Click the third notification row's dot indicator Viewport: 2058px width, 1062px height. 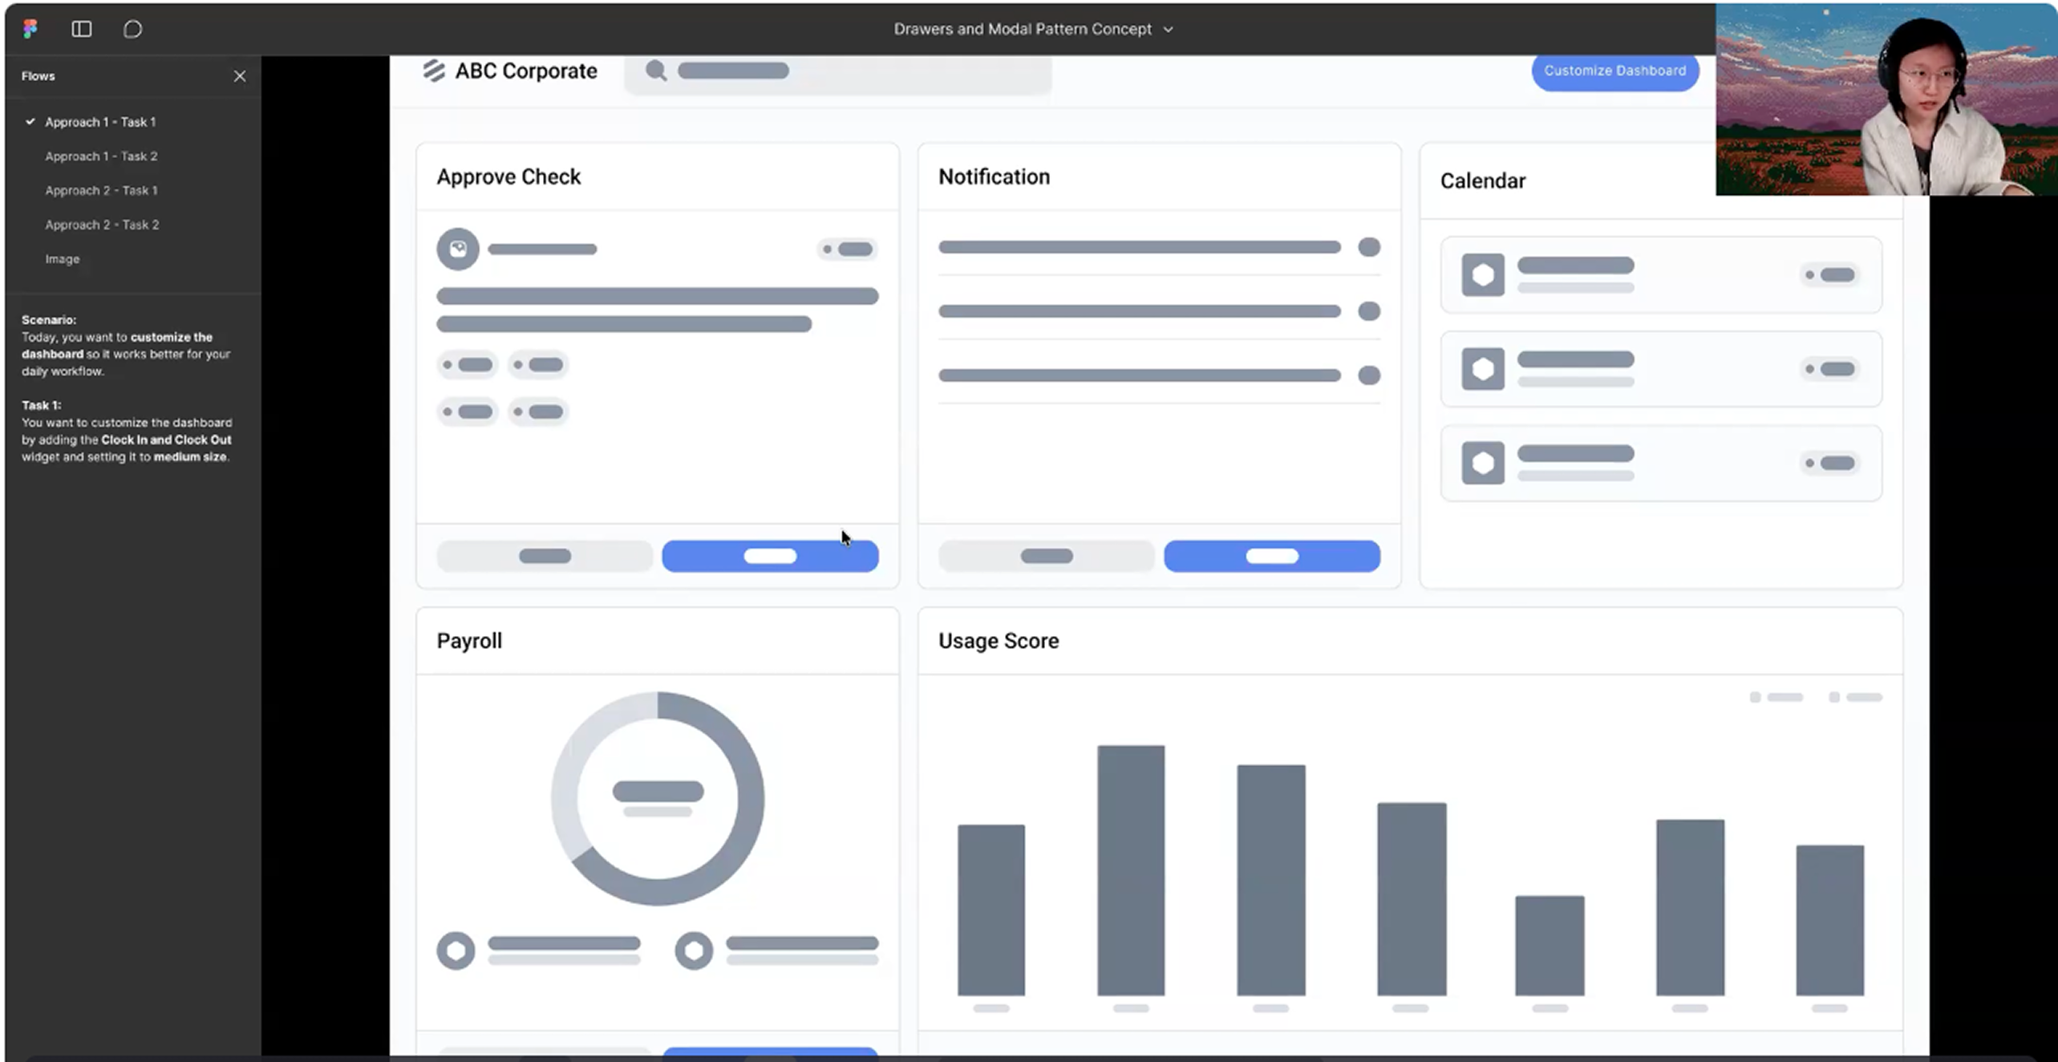(1369, 375)
